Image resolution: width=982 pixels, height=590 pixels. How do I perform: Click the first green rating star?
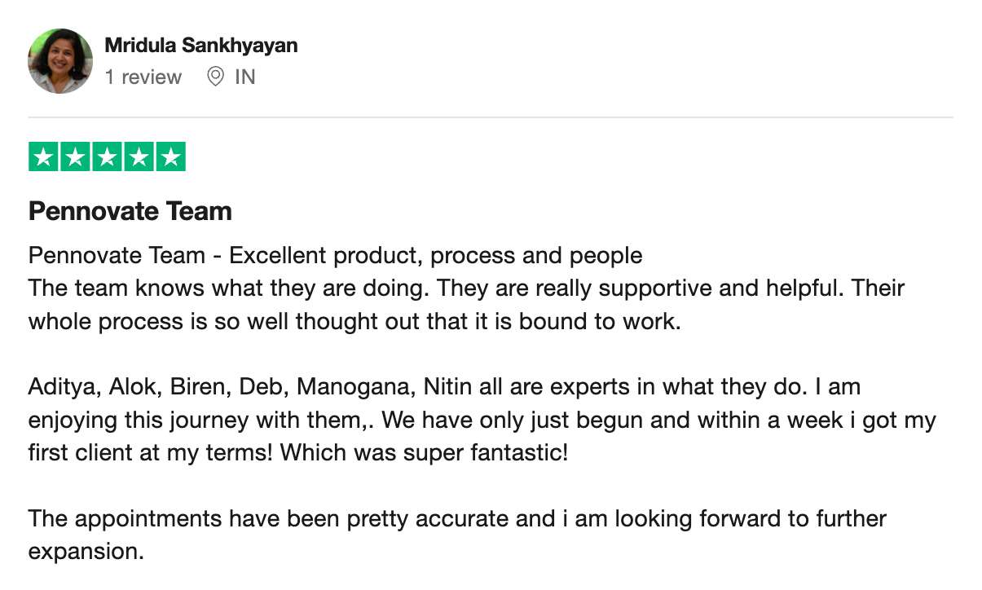click(x=44, y=156)
